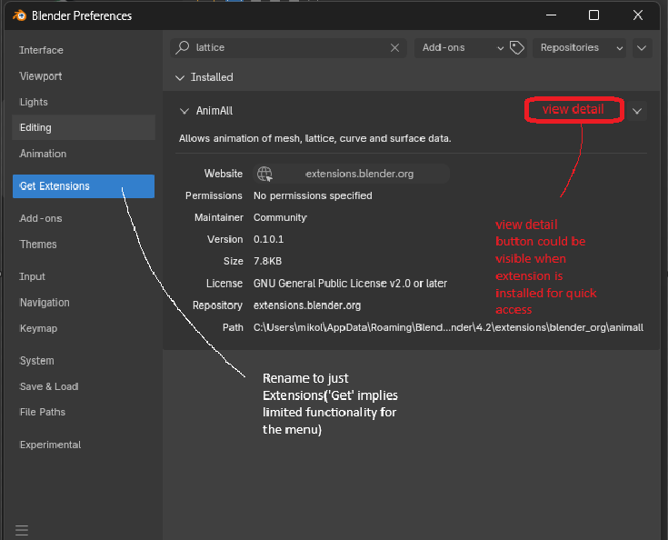
Task: Click the Blender logo in title bar
Action: tap(20, 15)
